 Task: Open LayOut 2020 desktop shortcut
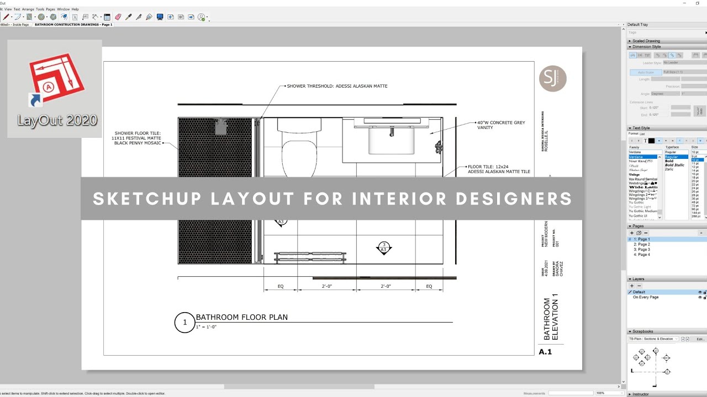(54, 88)
